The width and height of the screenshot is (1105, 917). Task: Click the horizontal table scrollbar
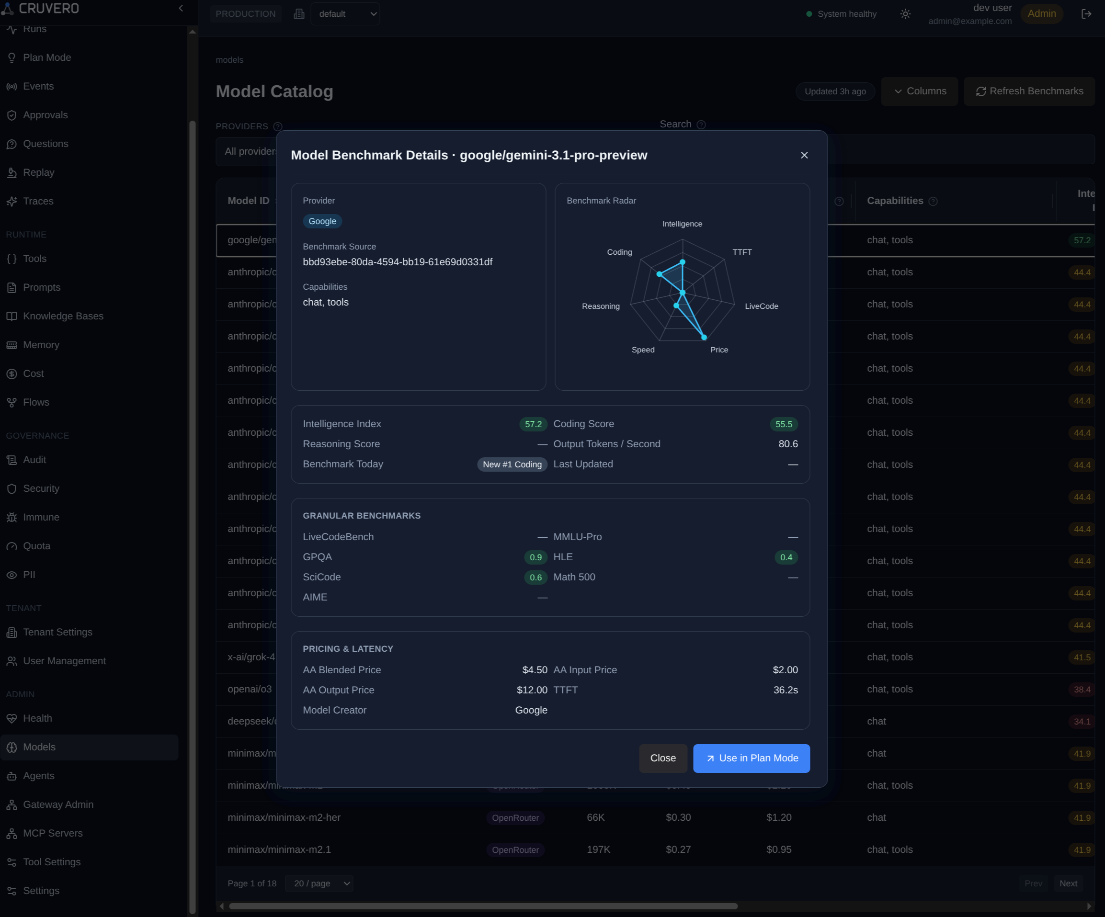(483, 906)
